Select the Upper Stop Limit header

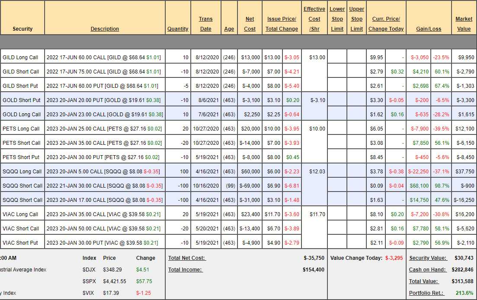coord(357,19)
